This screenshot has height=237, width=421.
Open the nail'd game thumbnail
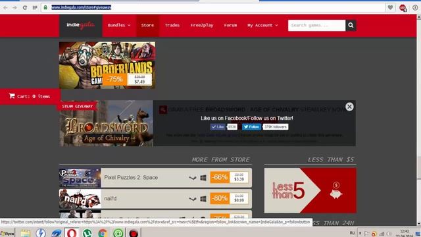80,199
